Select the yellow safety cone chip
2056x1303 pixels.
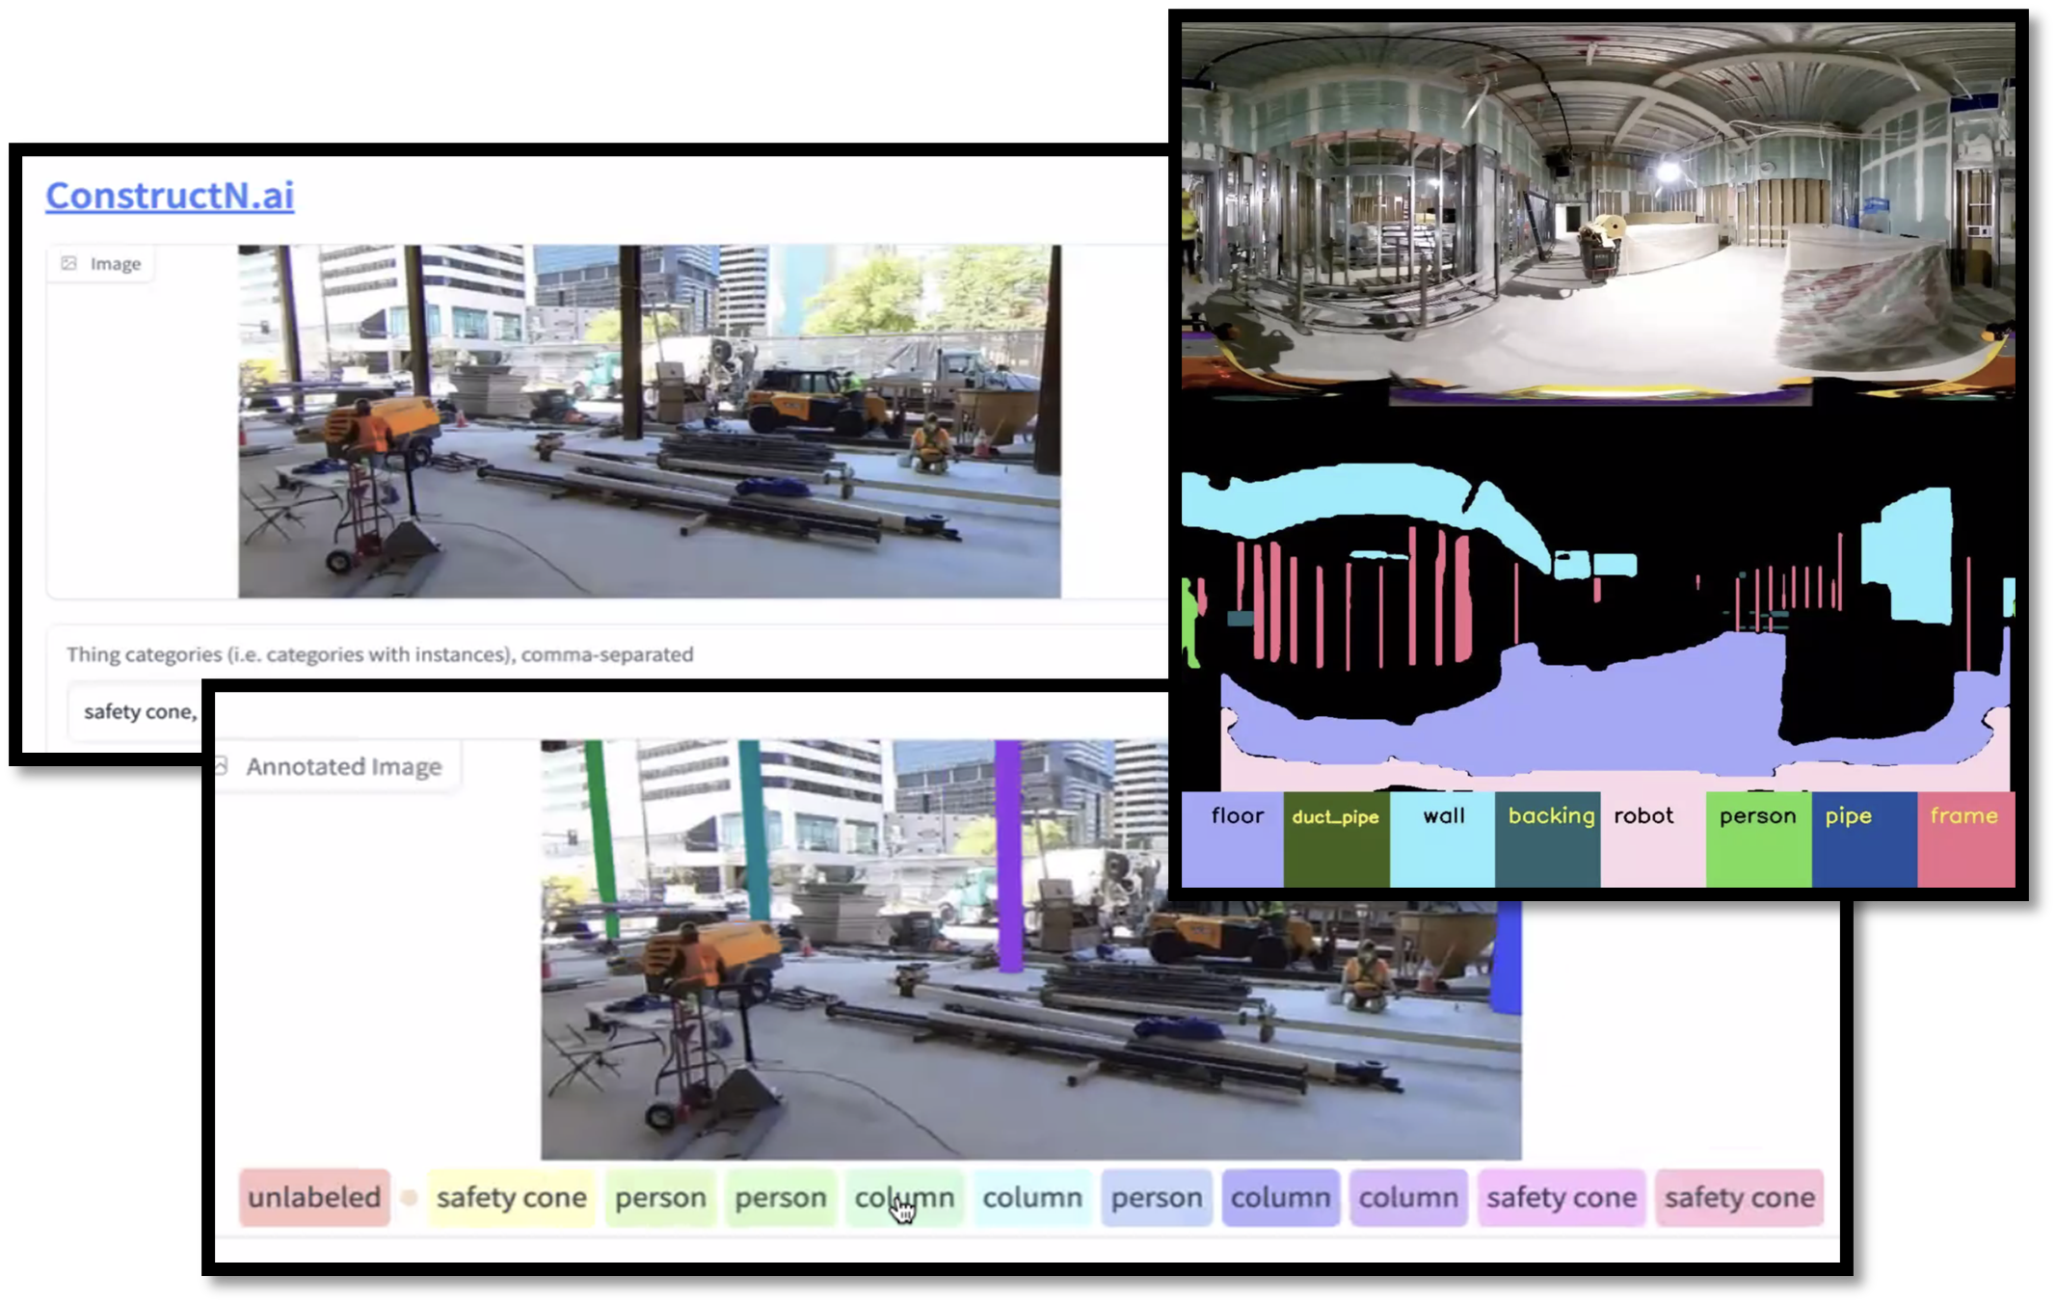click(511, 1197)
